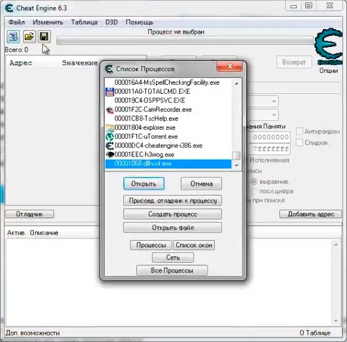Click the Создать процесс button
The width and height of the screenshot is (347, 342).
173,214
